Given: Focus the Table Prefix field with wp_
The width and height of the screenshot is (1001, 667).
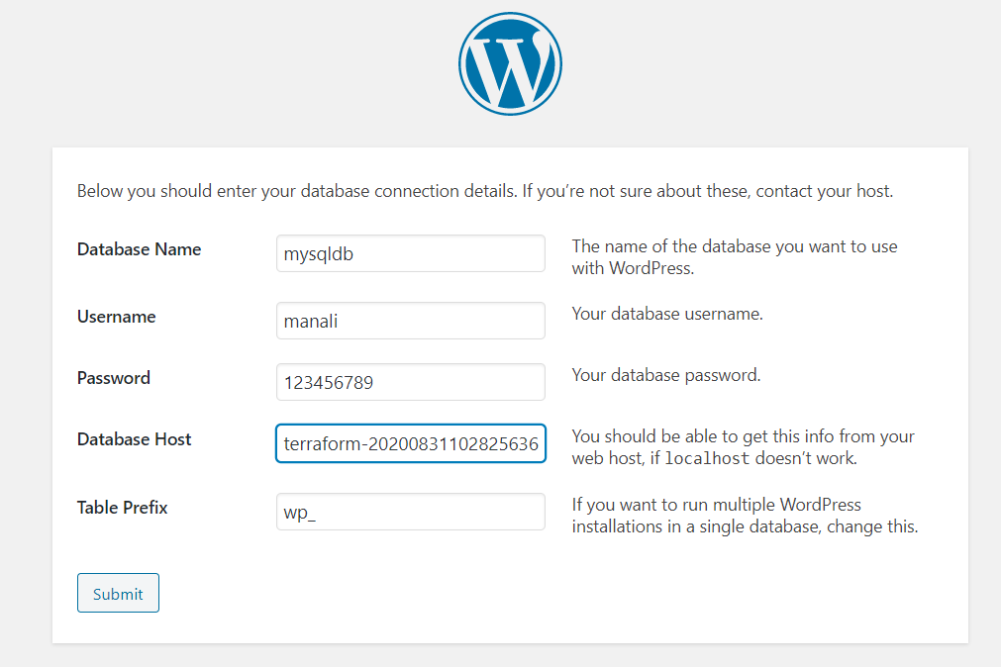Looking at the screenshot, I should tap(411, 512).
